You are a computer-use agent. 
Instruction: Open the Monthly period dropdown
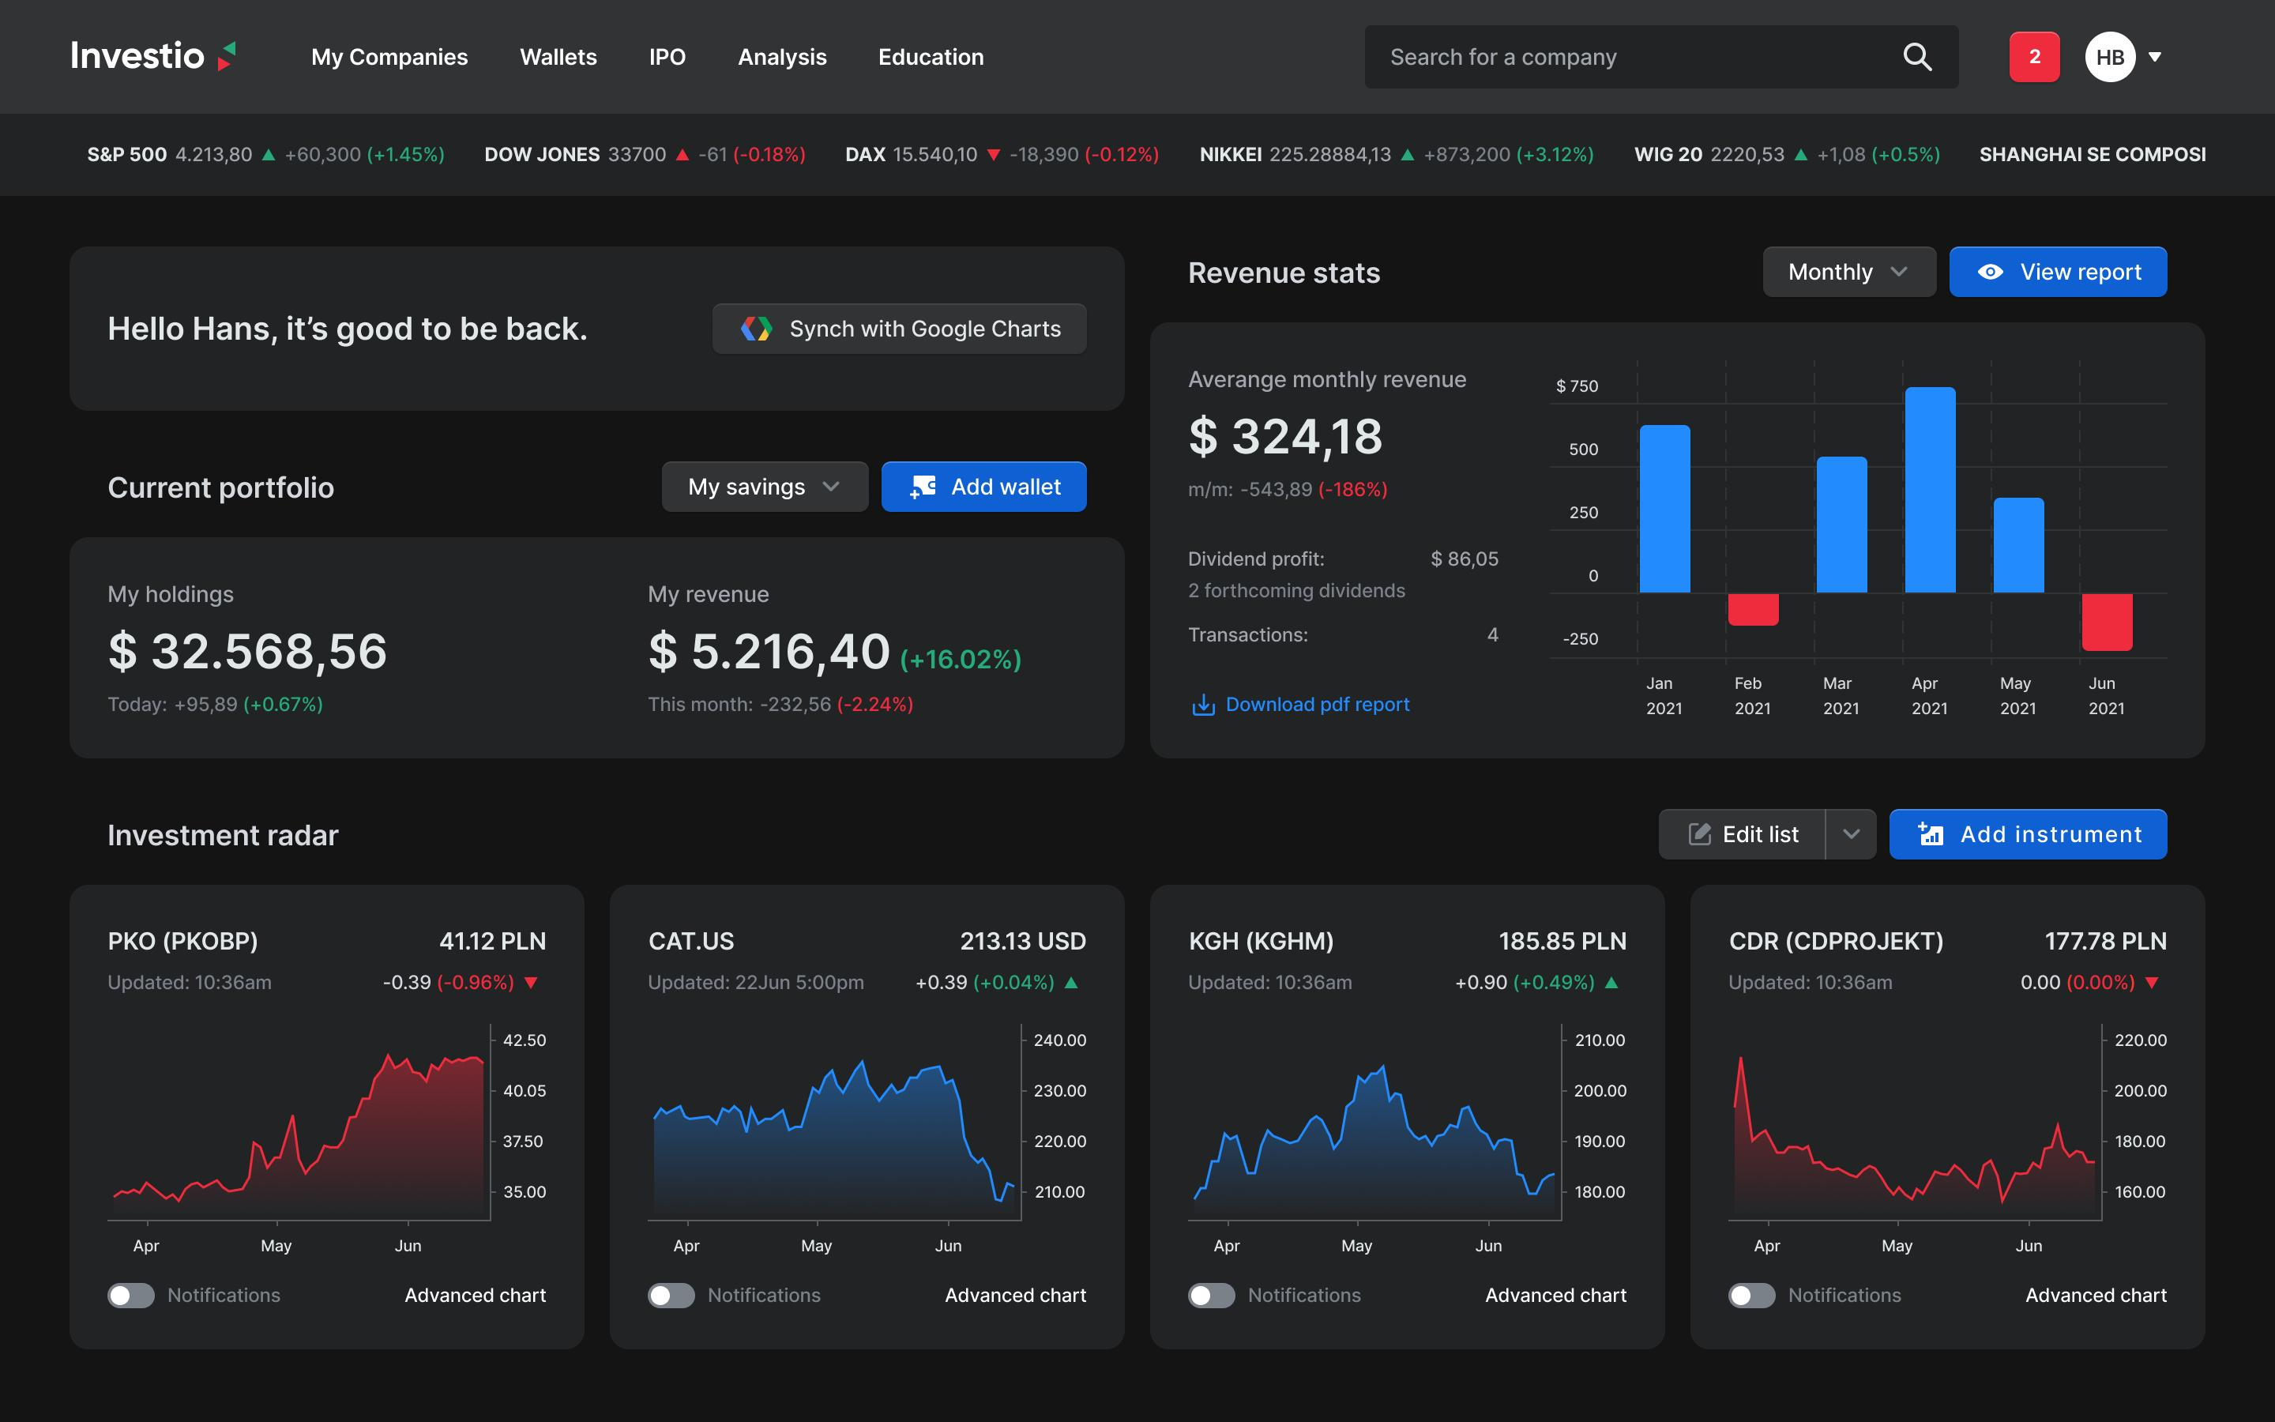1848,272
